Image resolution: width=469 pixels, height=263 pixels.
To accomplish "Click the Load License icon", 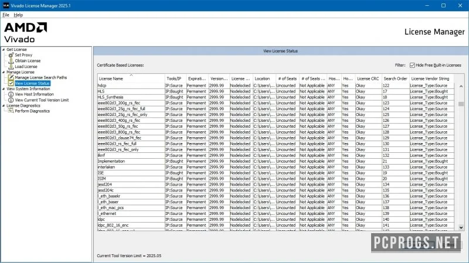I will click(11, 66).
